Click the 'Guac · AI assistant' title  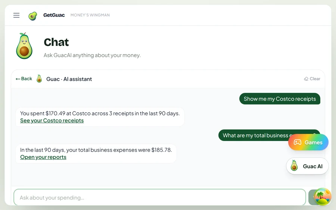pyautogui.click(x=69, y=79)
